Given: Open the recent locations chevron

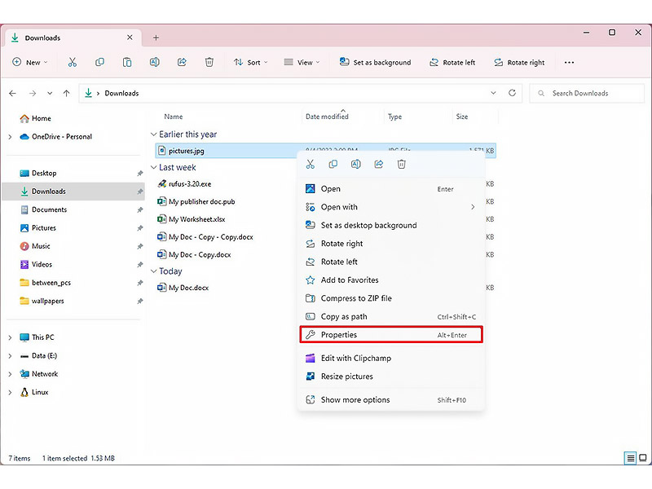Looking at the screenshot, I should tap(50, 93).
